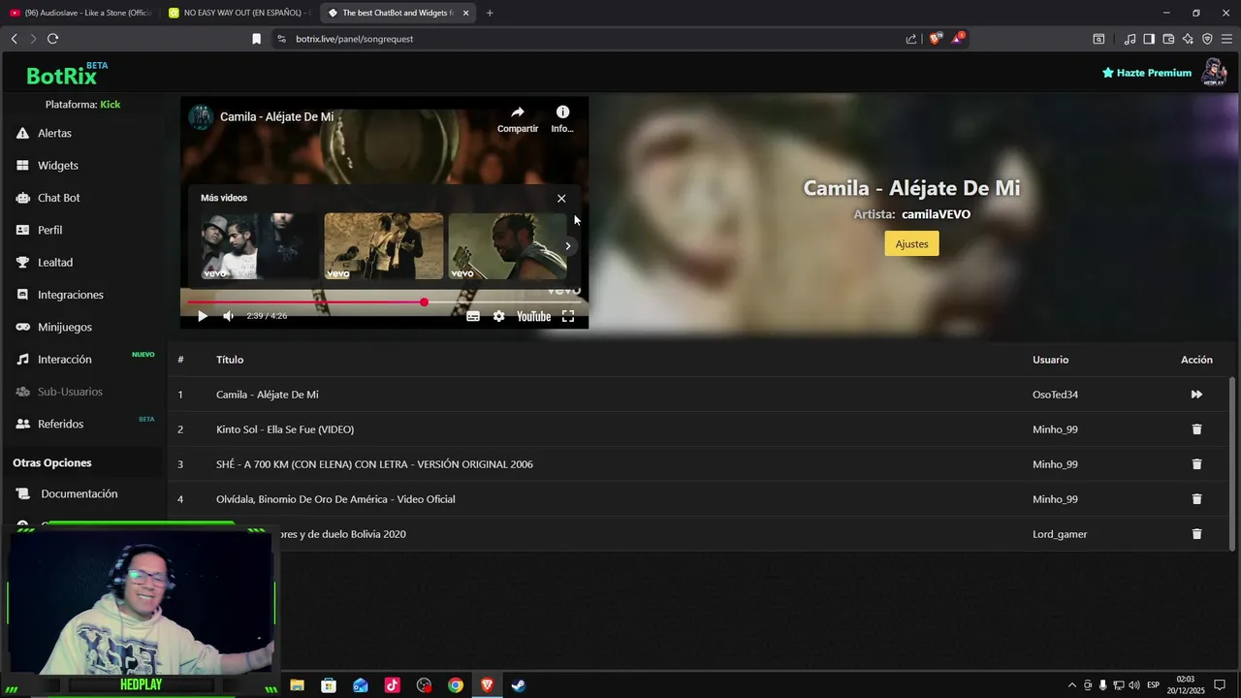Open Interacción music section
Image resolution: width=1241 pixels, height=698 pixels.
(x=64, y=360)
